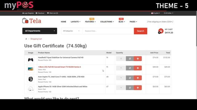Edit quantity field for Handheld Tripod Stabilizer
Image resolution: width=197 pixels, height=110 pixels.
pyautogui.click(x=121, y=59)
